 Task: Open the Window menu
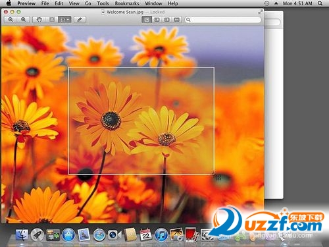153,3
